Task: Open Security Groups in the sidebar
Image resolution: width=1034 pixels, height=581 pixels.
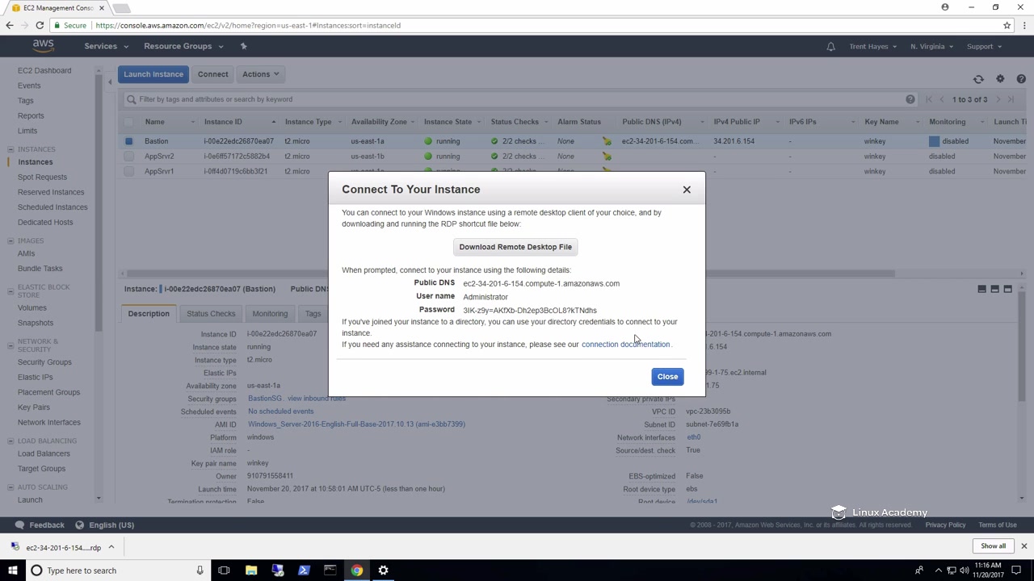Action: tap(44, 362)
